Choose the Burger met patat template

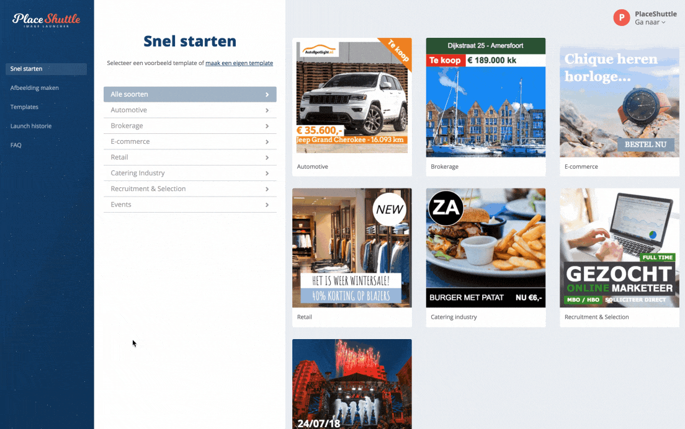[x=486, y=248]
